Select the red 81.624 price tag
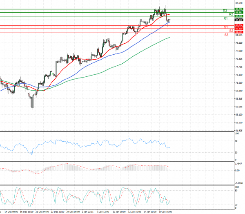The height and width of the screenshot is (214, 245). (239, 32)
